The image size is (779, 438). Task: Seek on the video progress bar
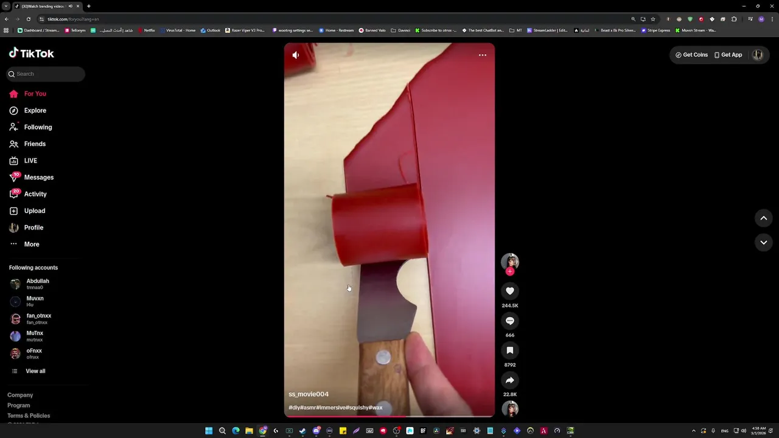pyautogui.click(x=389, y=417)
